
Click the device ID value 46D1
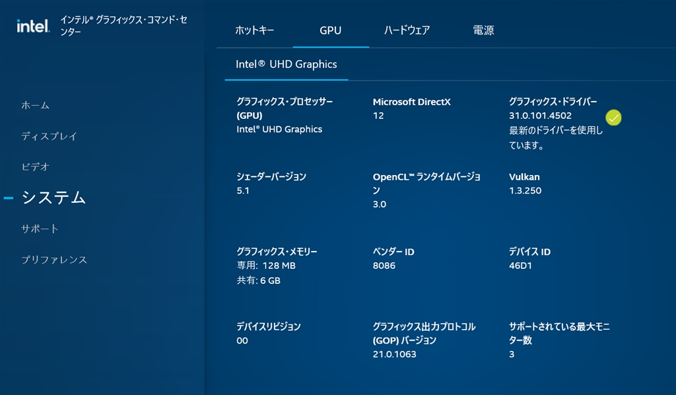pyautogui.click(x=520, y=266)
